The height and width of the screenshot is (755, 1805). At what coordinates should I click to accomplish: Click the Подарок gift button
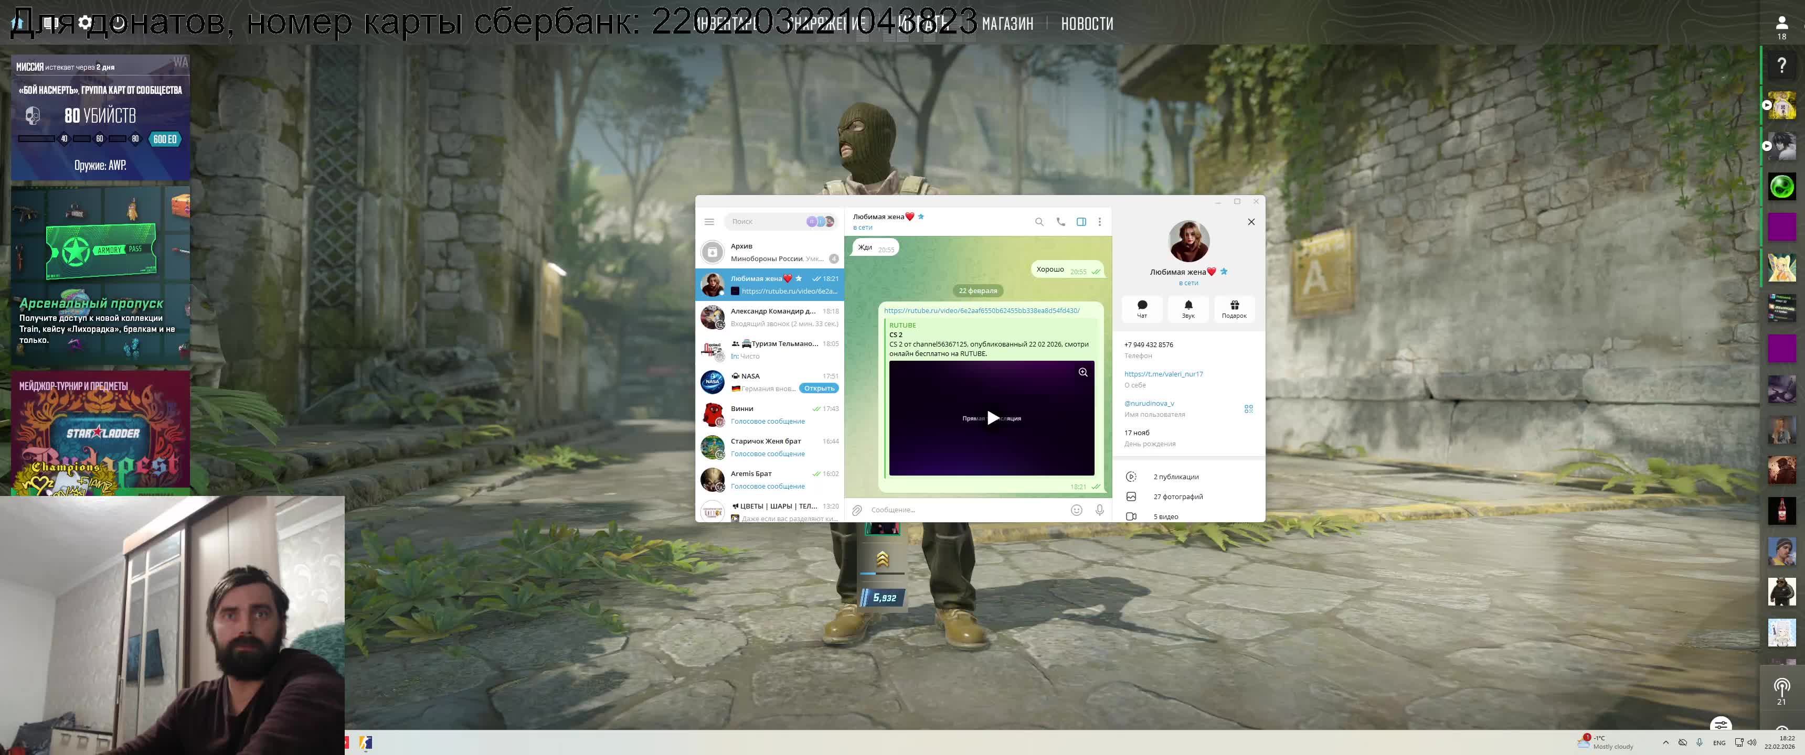pyautogui.click(x=1234, y=309)
